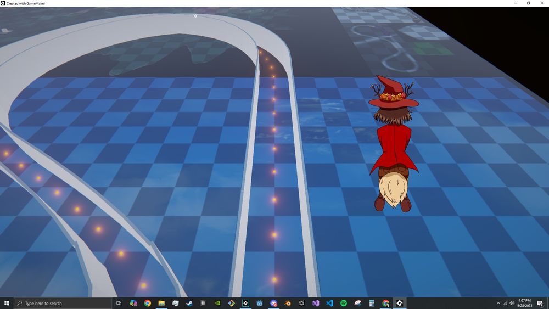Click the '0' score counter above the track
The height and width of the screenshot is (309, 549).
click(195, 16)
